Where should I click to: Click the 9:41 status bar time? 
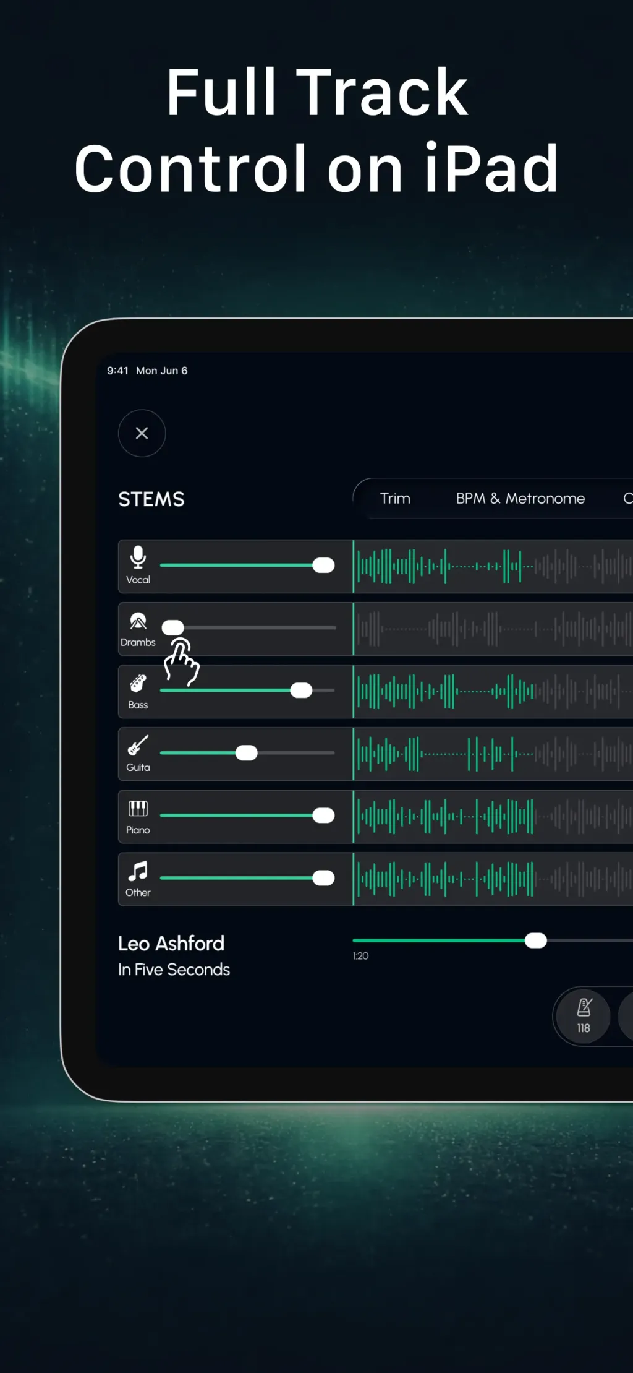[117, 371]
